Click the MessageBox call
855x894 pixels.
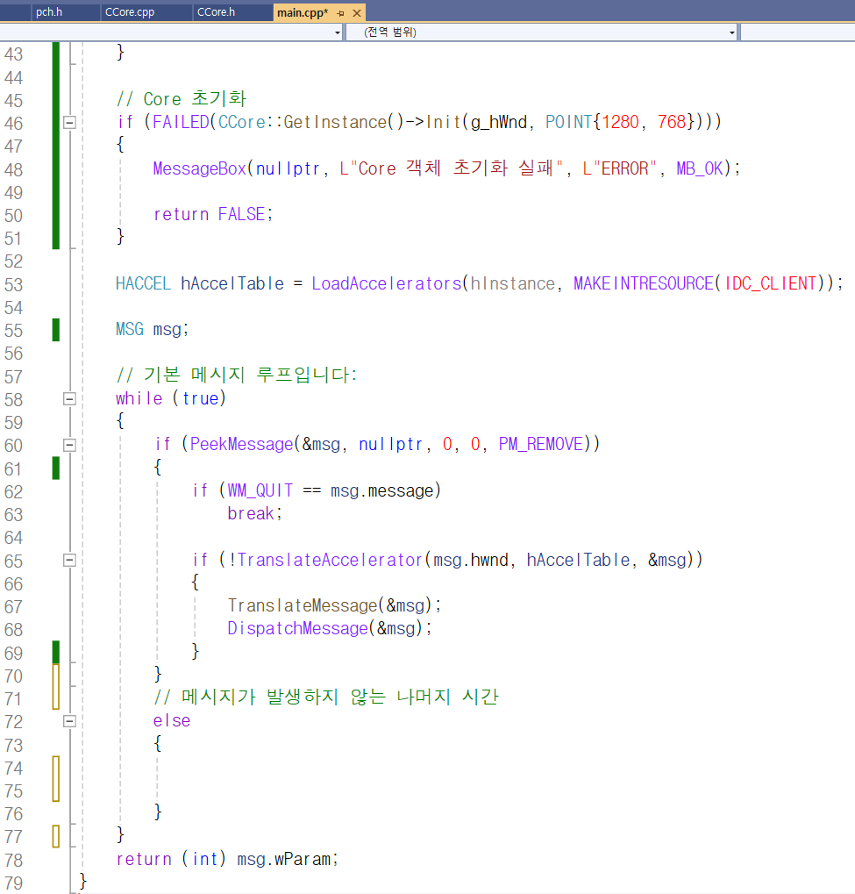pos(199,168)
